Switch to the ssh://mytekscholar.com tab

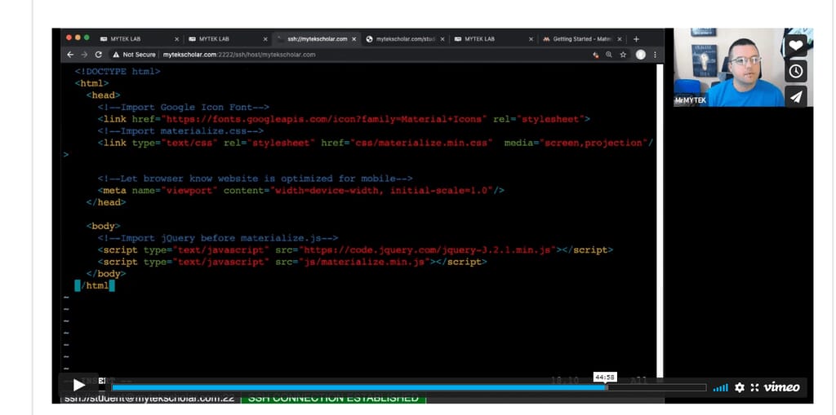[317, 39]
